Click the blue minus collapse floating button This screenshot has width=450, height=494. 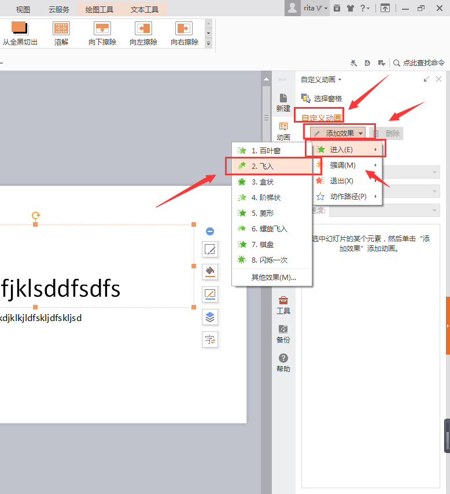210,231
